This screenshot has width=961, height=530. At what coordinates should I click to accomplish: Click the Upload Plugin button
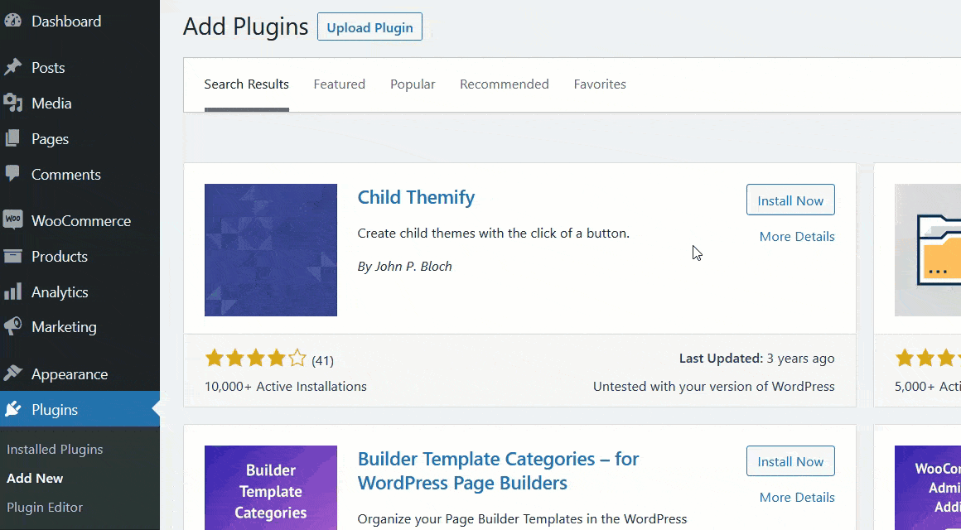[x=369, y=27]
